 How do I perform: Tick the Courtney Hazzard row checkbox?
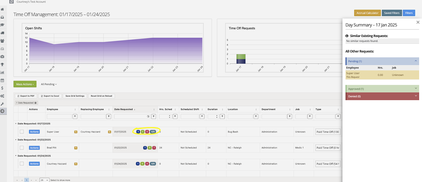[x=22, y=164]
